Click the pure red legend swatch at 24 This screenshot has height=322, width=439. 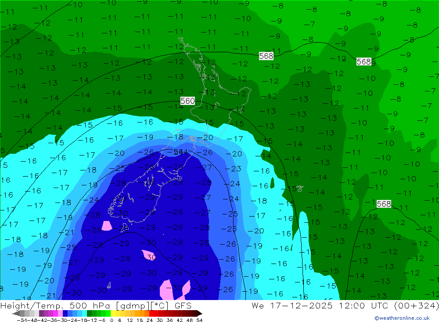151,313
